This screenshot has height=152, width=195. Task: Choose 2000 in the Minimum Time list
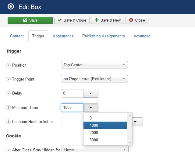coord(105,133)
